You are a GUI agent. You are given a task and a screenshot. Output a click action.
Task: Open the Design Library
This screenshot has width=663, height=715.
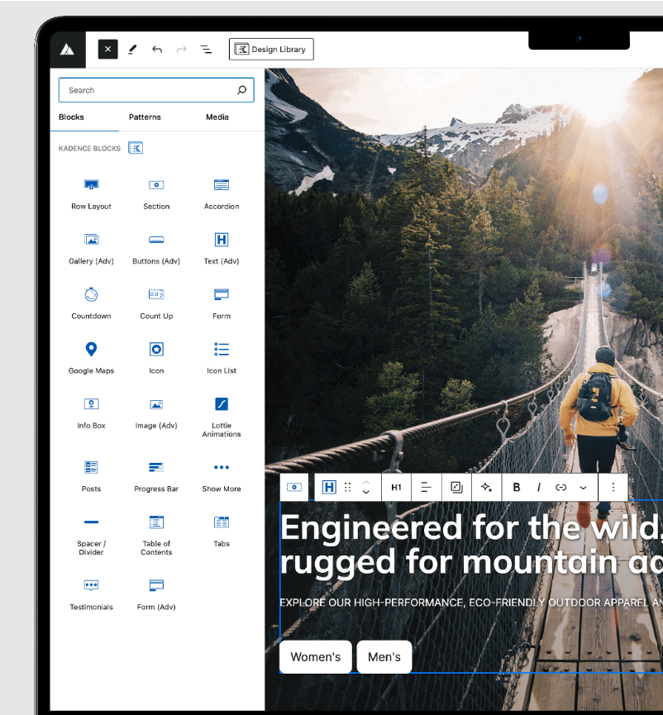point(271,49)
